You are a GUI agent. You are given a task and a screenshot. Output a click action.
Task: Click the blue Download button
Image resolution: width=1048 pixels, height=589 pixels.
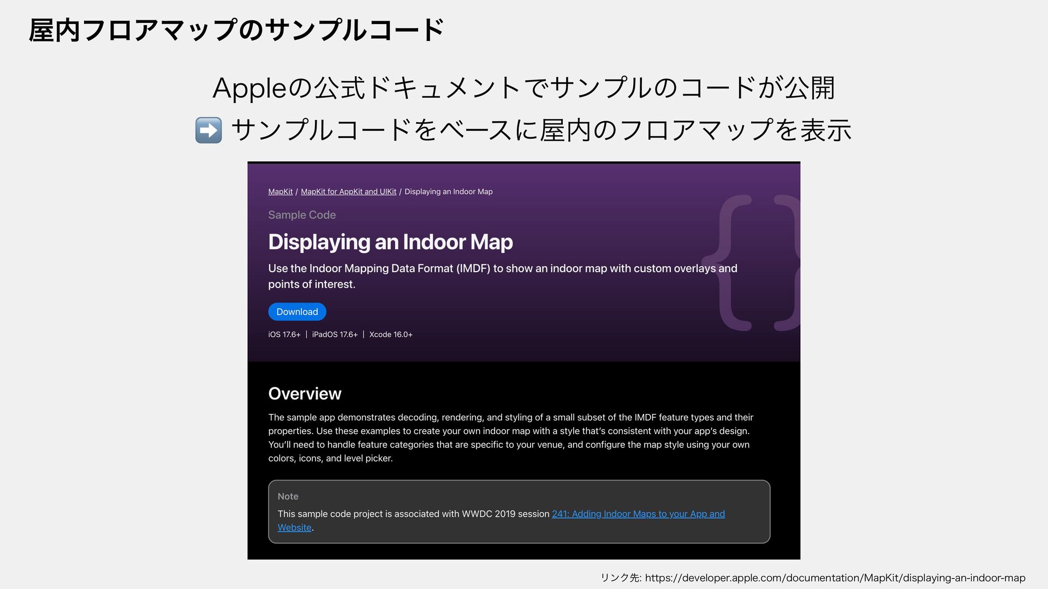pos(297,311)
